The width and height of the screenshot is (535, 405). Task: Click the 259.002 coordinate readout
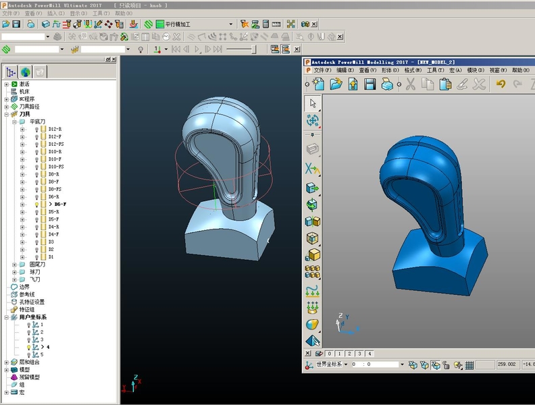(x=507, y=364)
